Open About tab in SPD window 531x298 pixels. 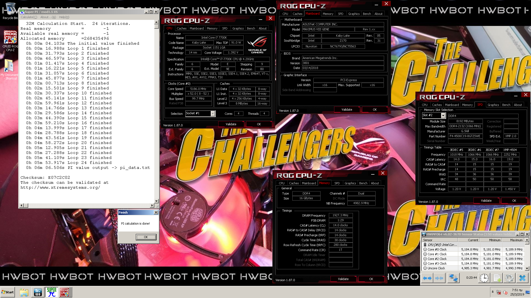pos(518,105)
